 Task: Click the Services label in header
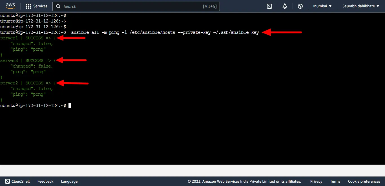pos(40,6)
